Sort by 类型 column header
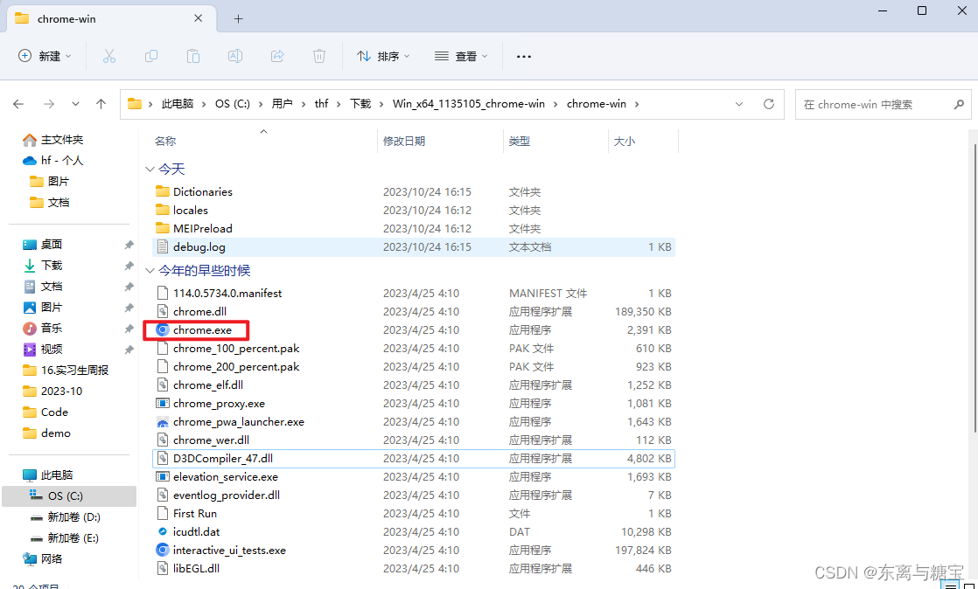 click(520, 142)
